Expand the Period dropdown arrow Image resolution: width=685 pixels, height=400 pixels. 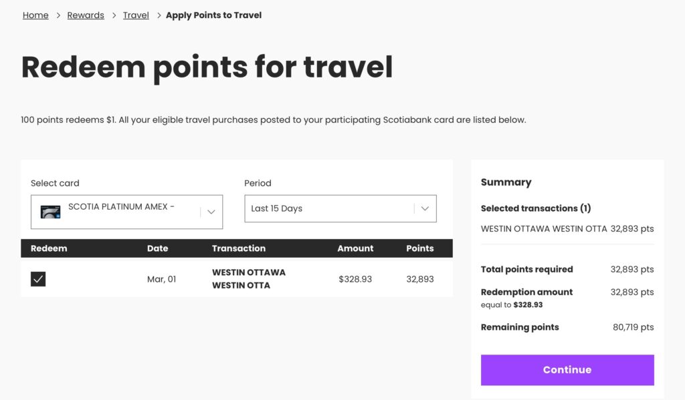tap(424, 208)
